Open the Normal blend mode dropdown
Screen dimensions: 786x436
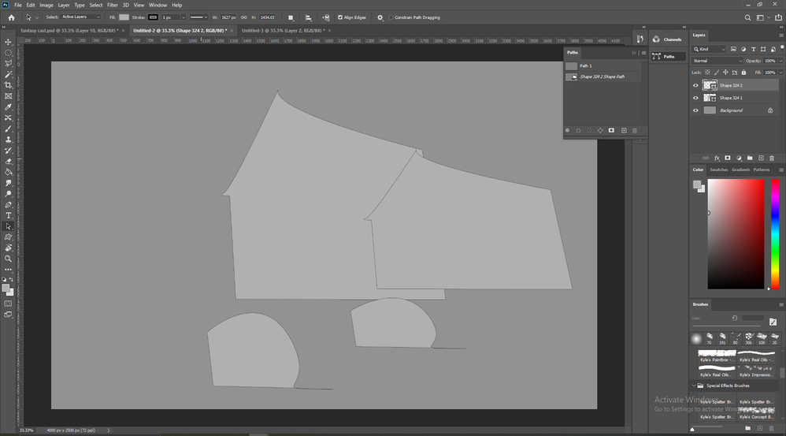717,61
